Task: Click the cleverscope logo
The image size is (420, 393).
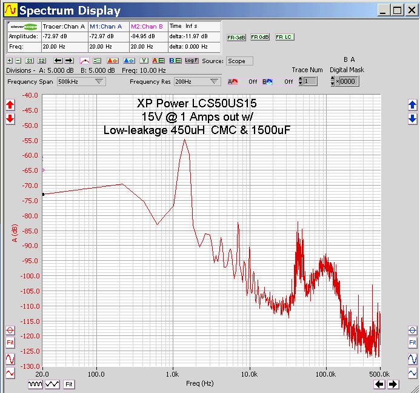Action: [x=24, y=27]
